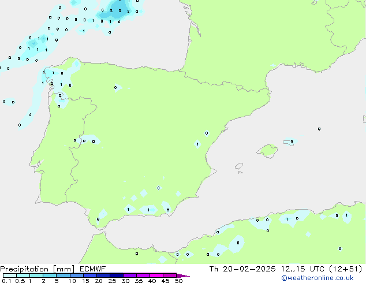The width and height of the screenshot is (366, 283).
Task: Pick the 5–10 mm blue legend swatch
Action: tap(63, 275)
